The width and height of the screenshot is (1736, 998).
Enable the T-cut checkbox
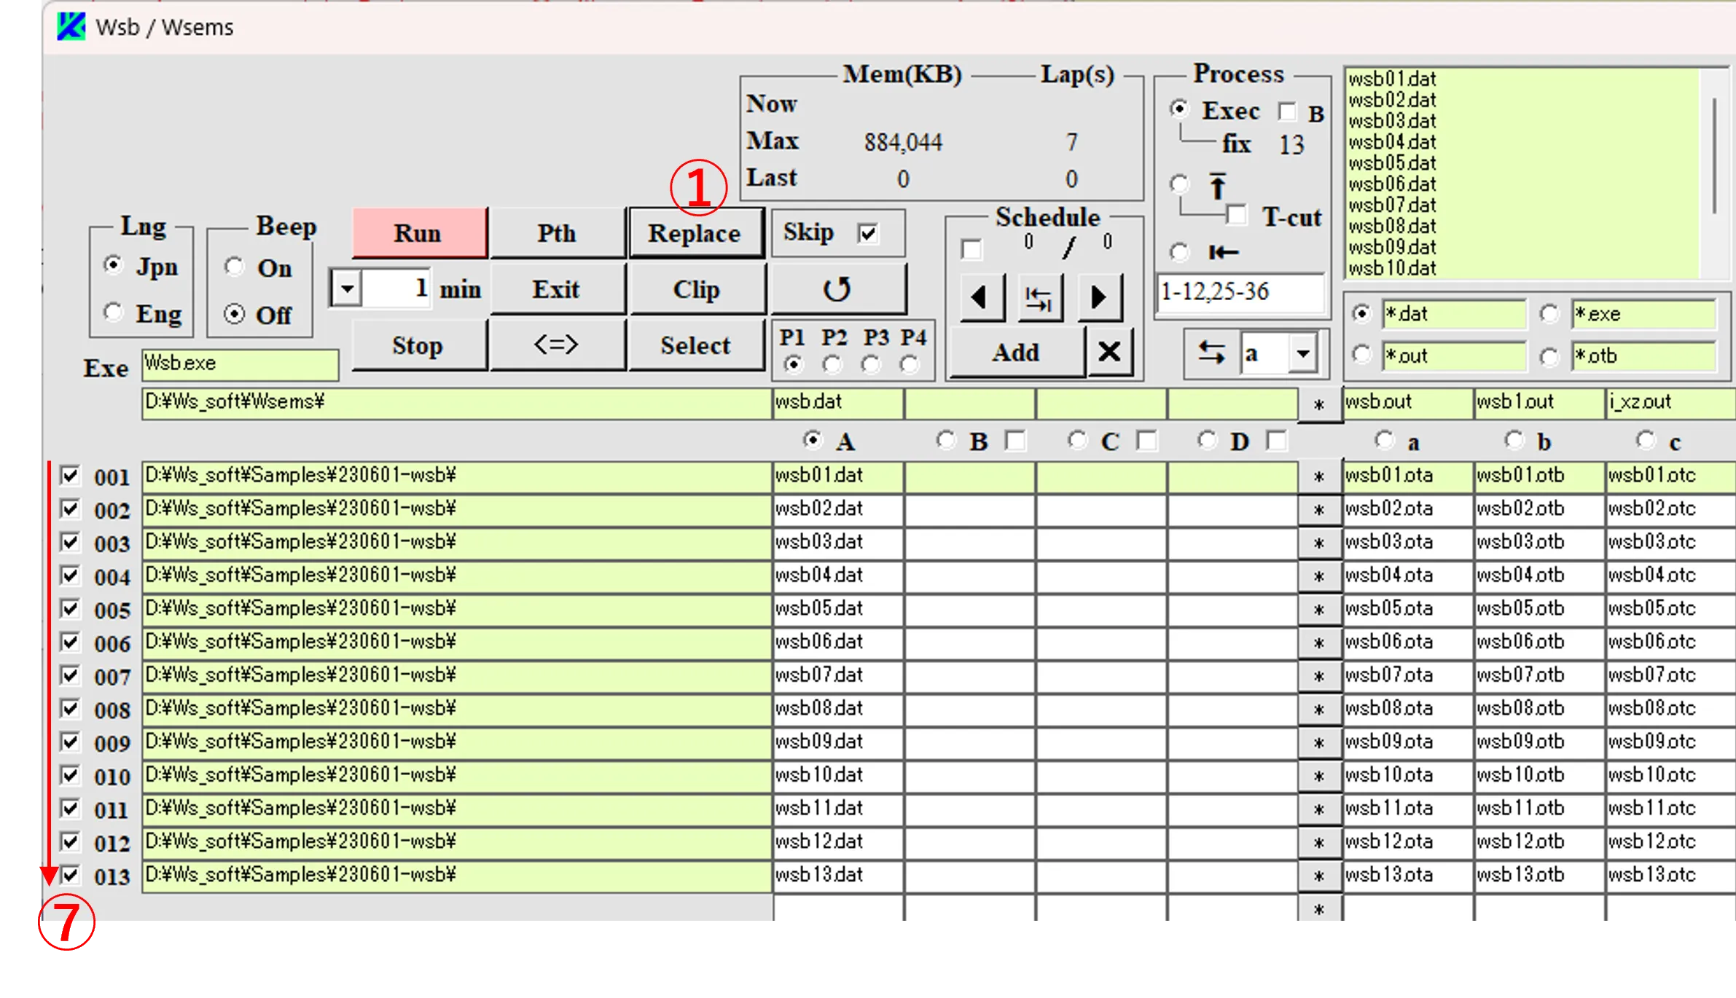1236,216
